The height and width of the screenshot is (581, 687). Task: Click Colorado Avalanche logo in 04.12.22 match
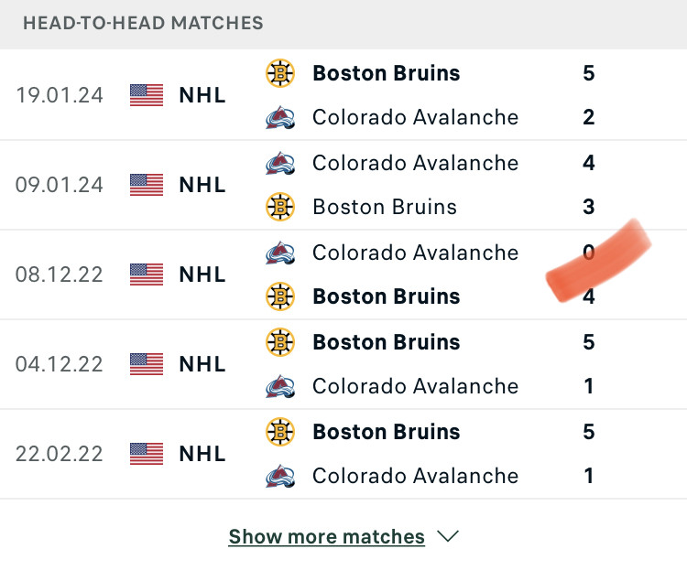[280, 386]
